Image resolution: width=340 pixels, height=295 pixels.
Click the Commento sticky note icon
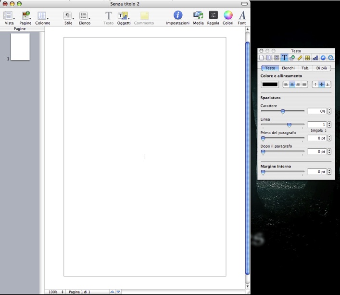tap(144, 16)
